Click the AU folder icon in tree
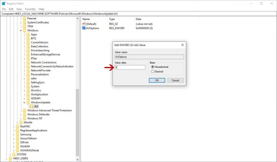Screen dimensions: 277x162 [x=32, y=106]
